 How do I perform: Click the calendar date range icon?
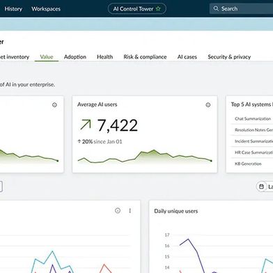coord(261,187)
